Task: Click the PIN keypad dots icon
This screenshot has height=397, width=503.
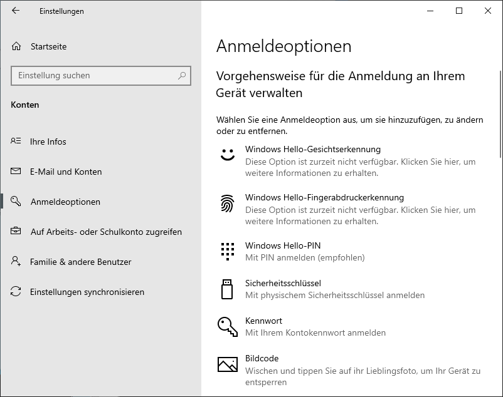Action: point(228,251)
